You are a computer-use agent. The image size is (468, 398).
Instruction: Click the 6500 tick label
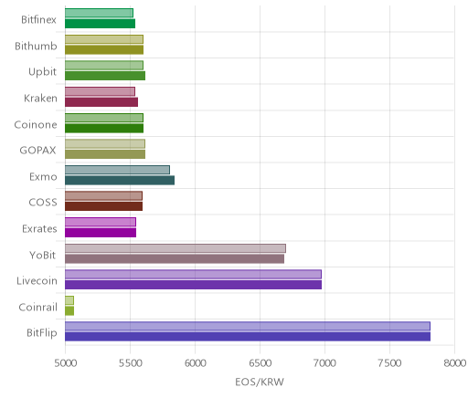(x=260, y=362)
